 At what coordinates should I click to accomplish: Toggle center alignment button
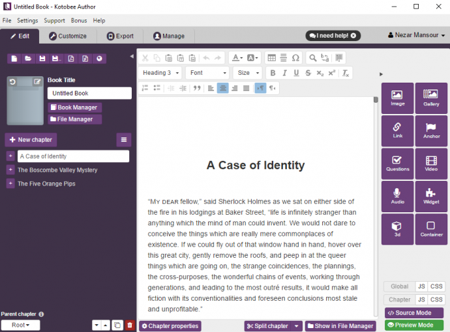click(222, 88)
